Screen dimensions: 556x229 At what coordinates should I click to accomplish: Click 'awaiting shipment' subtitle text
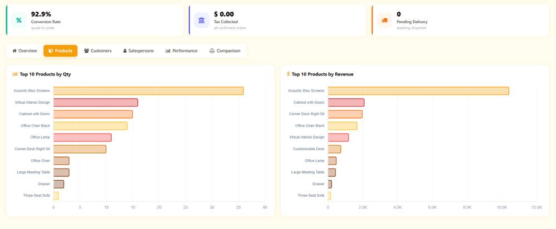click(x=411, y=28)
